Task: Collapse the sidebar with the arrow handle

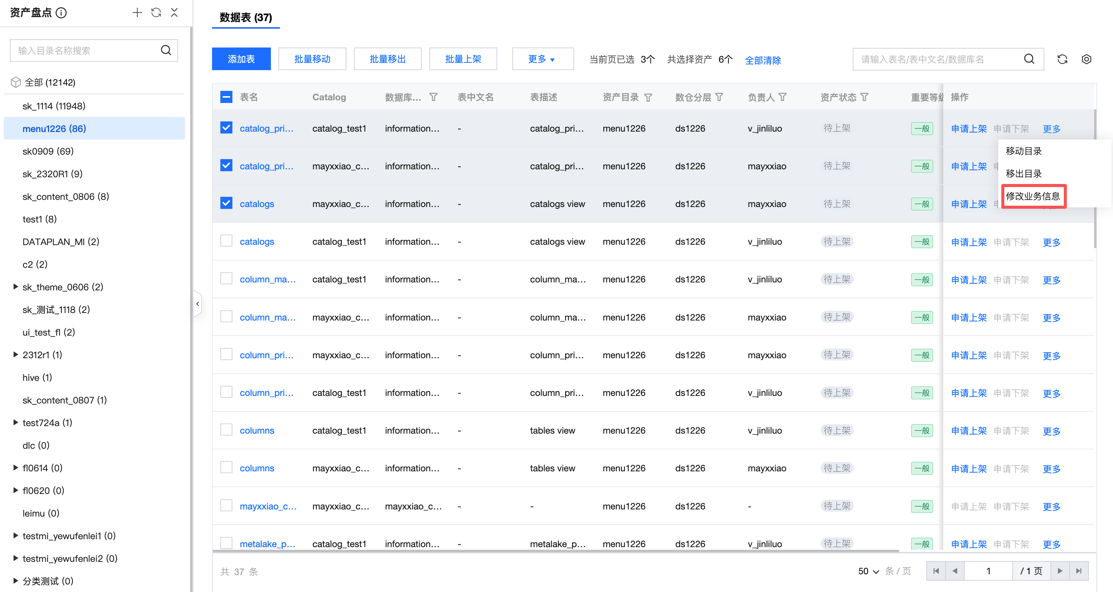Action: tap(197, 304)
